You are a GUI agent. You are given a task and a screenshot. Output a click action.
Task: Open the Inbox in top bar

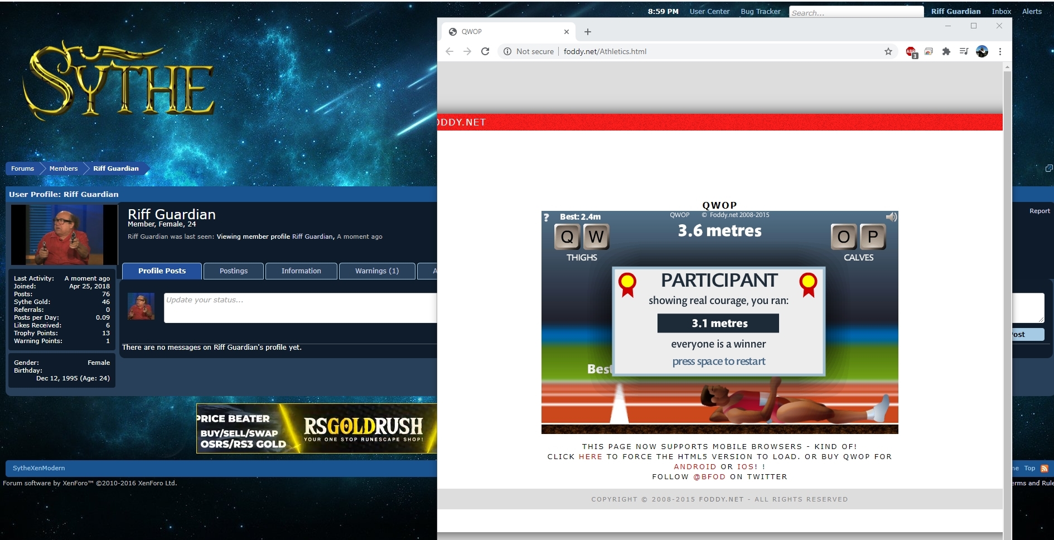coord(1002,11)
